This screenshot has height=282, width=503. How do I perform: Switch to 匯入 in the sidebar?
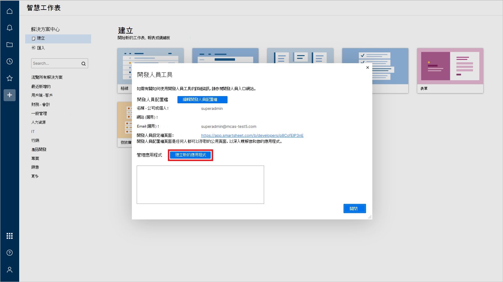pyautogui.click(x=41, y=48)
